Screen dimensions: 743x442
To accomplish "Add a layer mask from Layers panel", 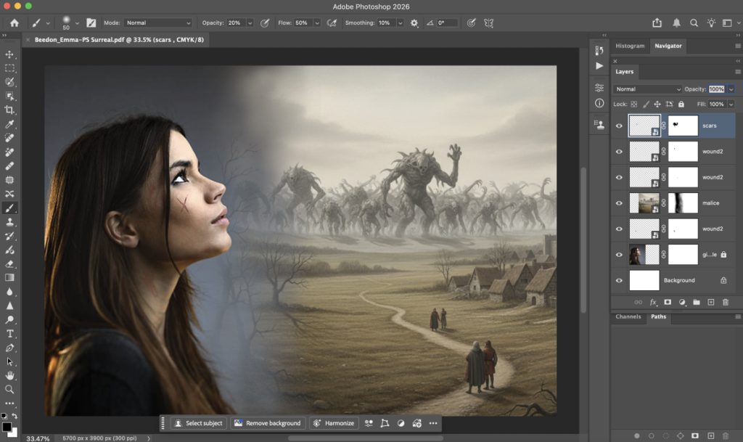I will tap(668, 302).
